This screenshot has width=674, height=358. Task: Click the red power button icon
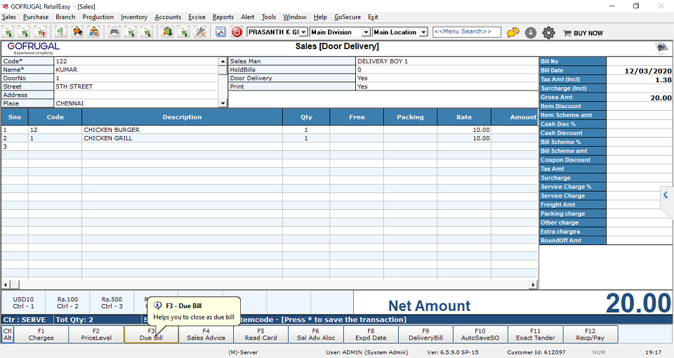pos(237,32)
